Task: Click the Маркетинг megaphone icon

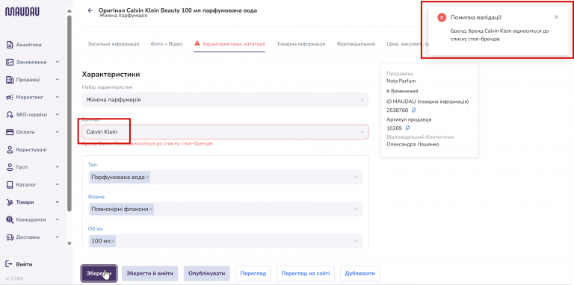Action: pyautogui.click(x=10, y=97)
